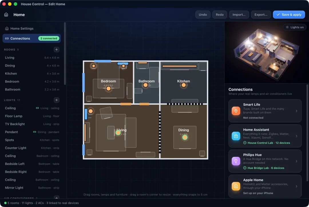309x207 pixels.
Task: Click status text '3 linked to real devices'
Action: [x=62, y=203]
